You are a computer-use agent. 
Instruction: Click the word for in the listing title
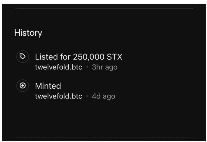65,57
